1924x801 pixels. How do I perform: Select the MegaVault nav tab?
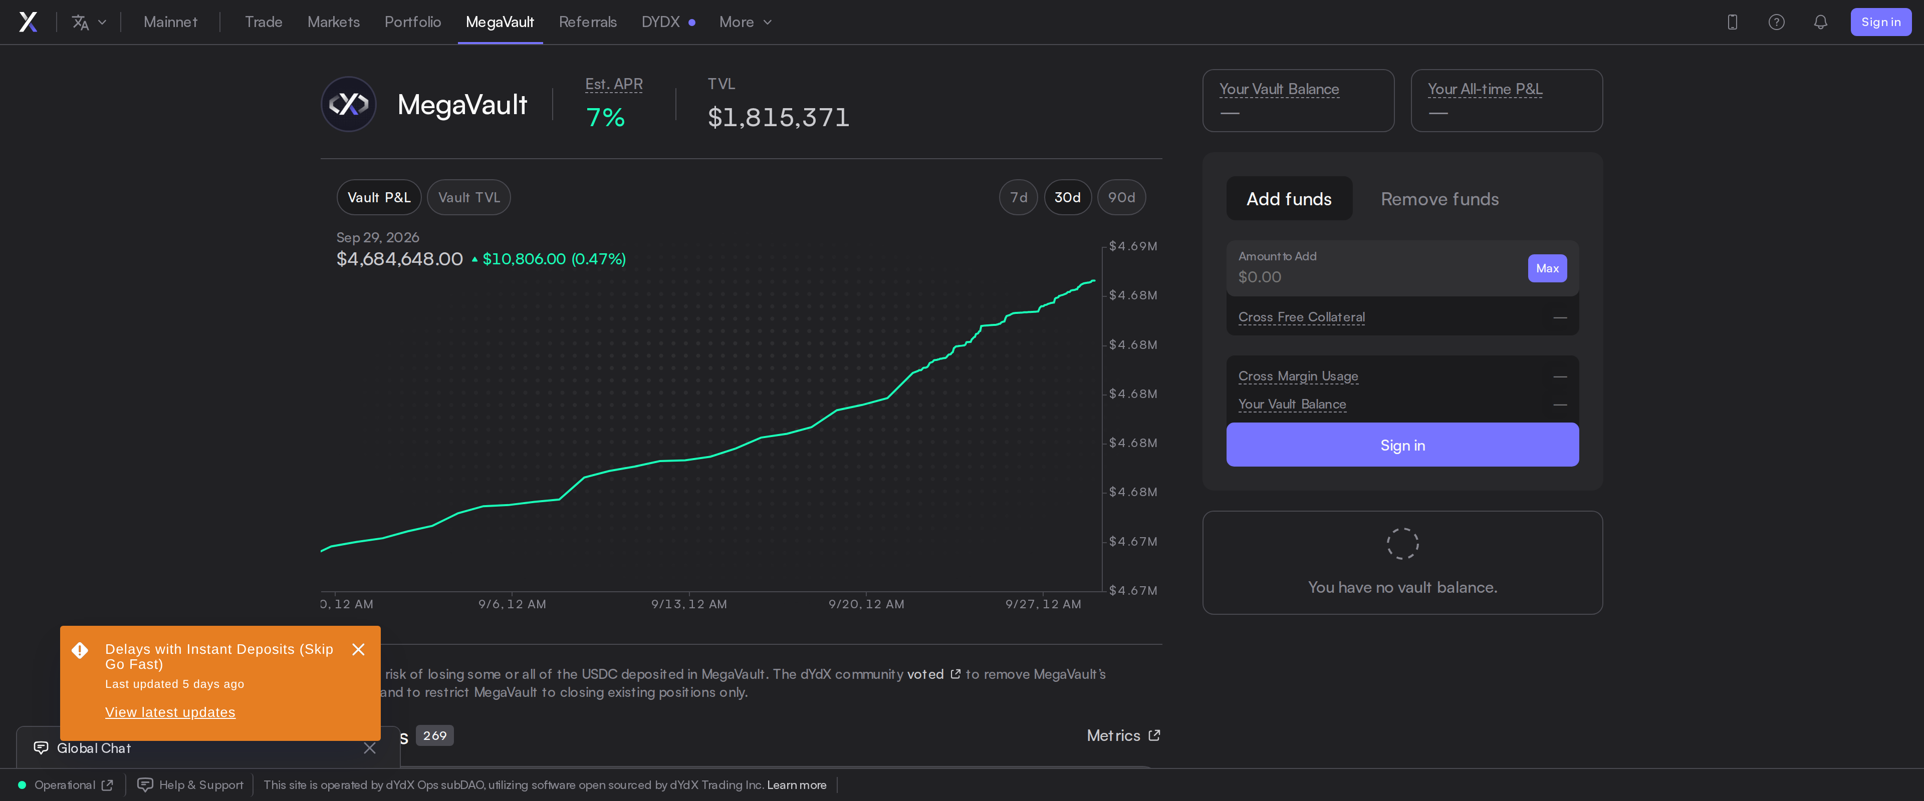click(500, 23)
